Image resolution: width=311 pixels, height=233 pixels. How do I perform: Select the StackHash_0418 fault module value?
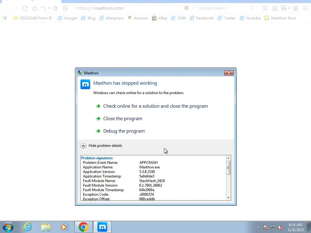point(152,181)
